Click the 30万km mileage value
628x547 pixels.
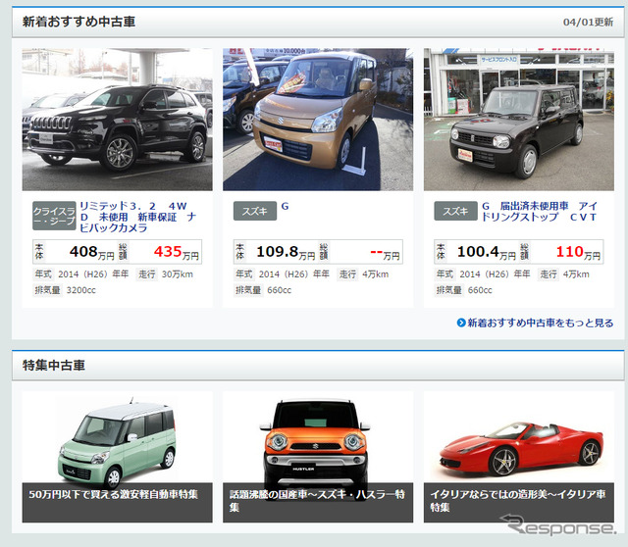click(x=177, y=274)
